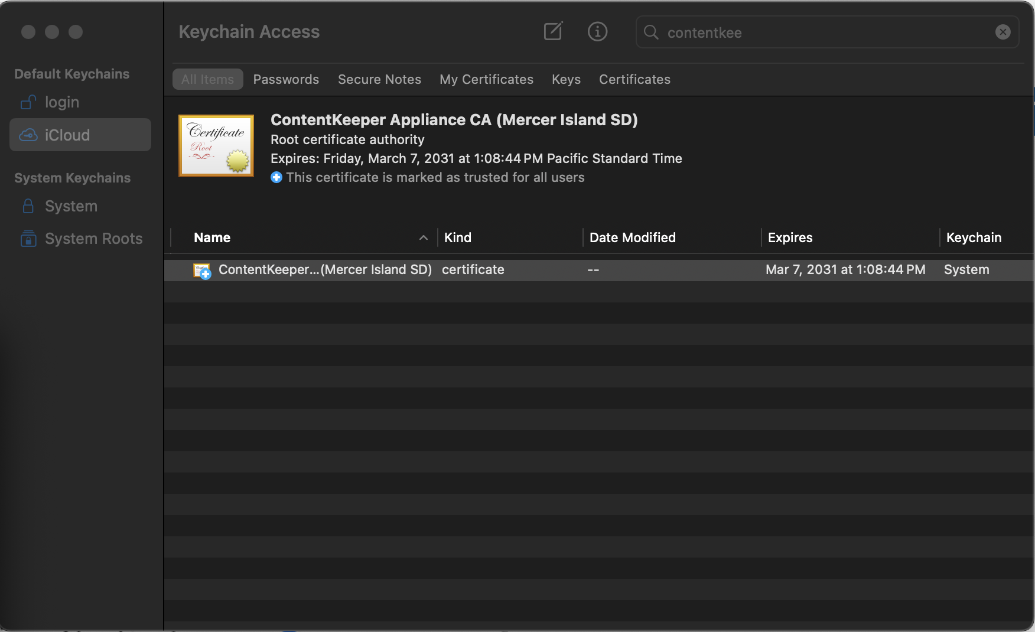Click the System Roots keychain icon

tap(27, 239)
